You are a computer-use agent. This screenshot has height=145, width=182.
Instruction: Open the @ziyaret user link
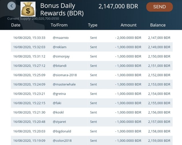pos(59,122)
